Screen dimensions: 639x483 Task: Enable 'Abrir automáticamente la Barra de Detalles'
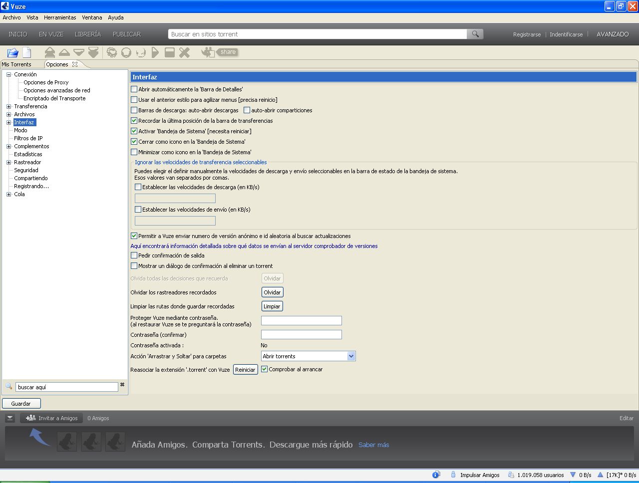[x=134, y=89]
